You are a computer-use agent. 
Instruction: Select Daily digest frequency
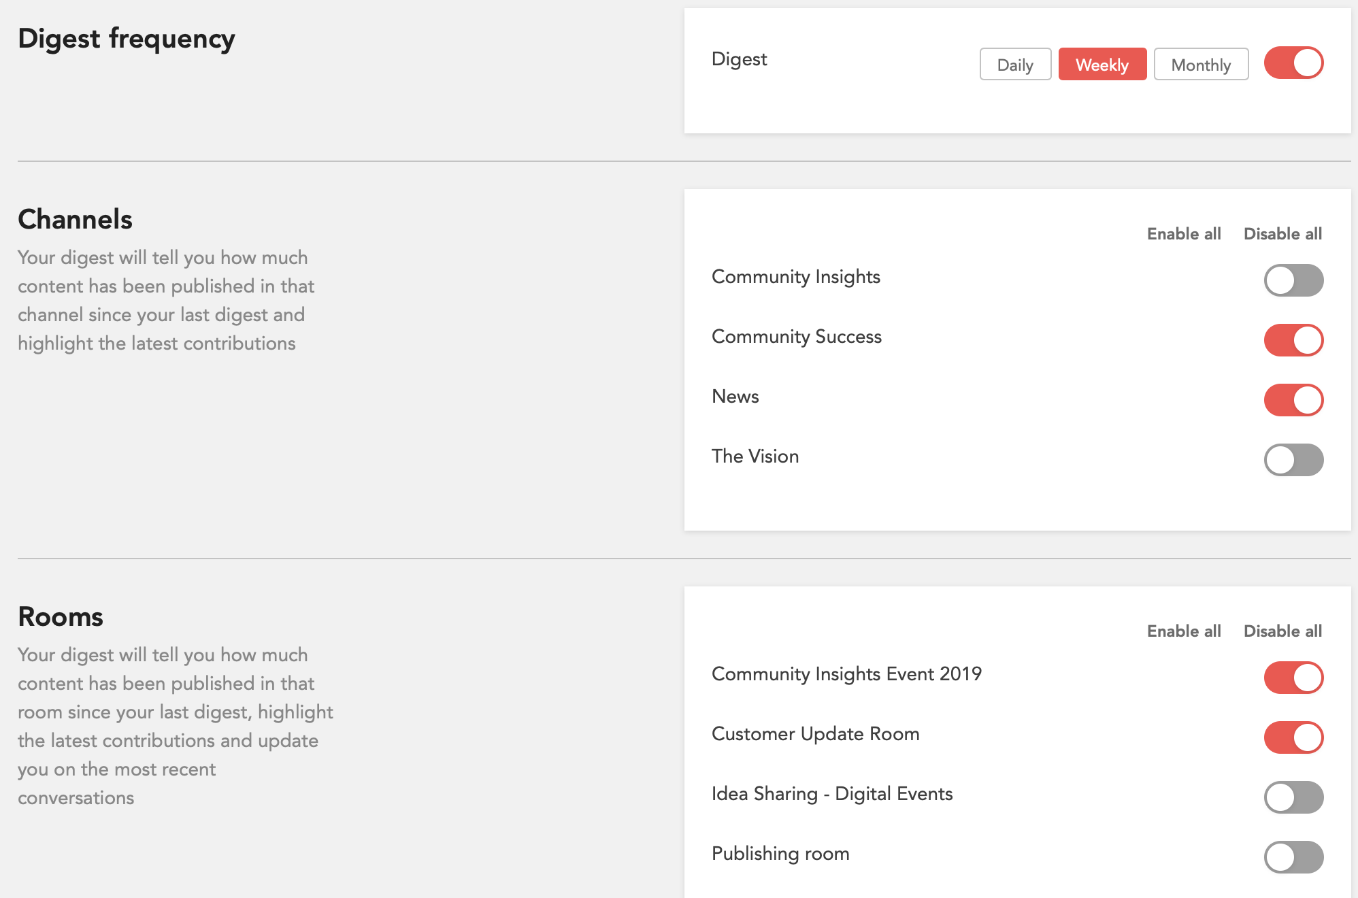coord(1015,65)
